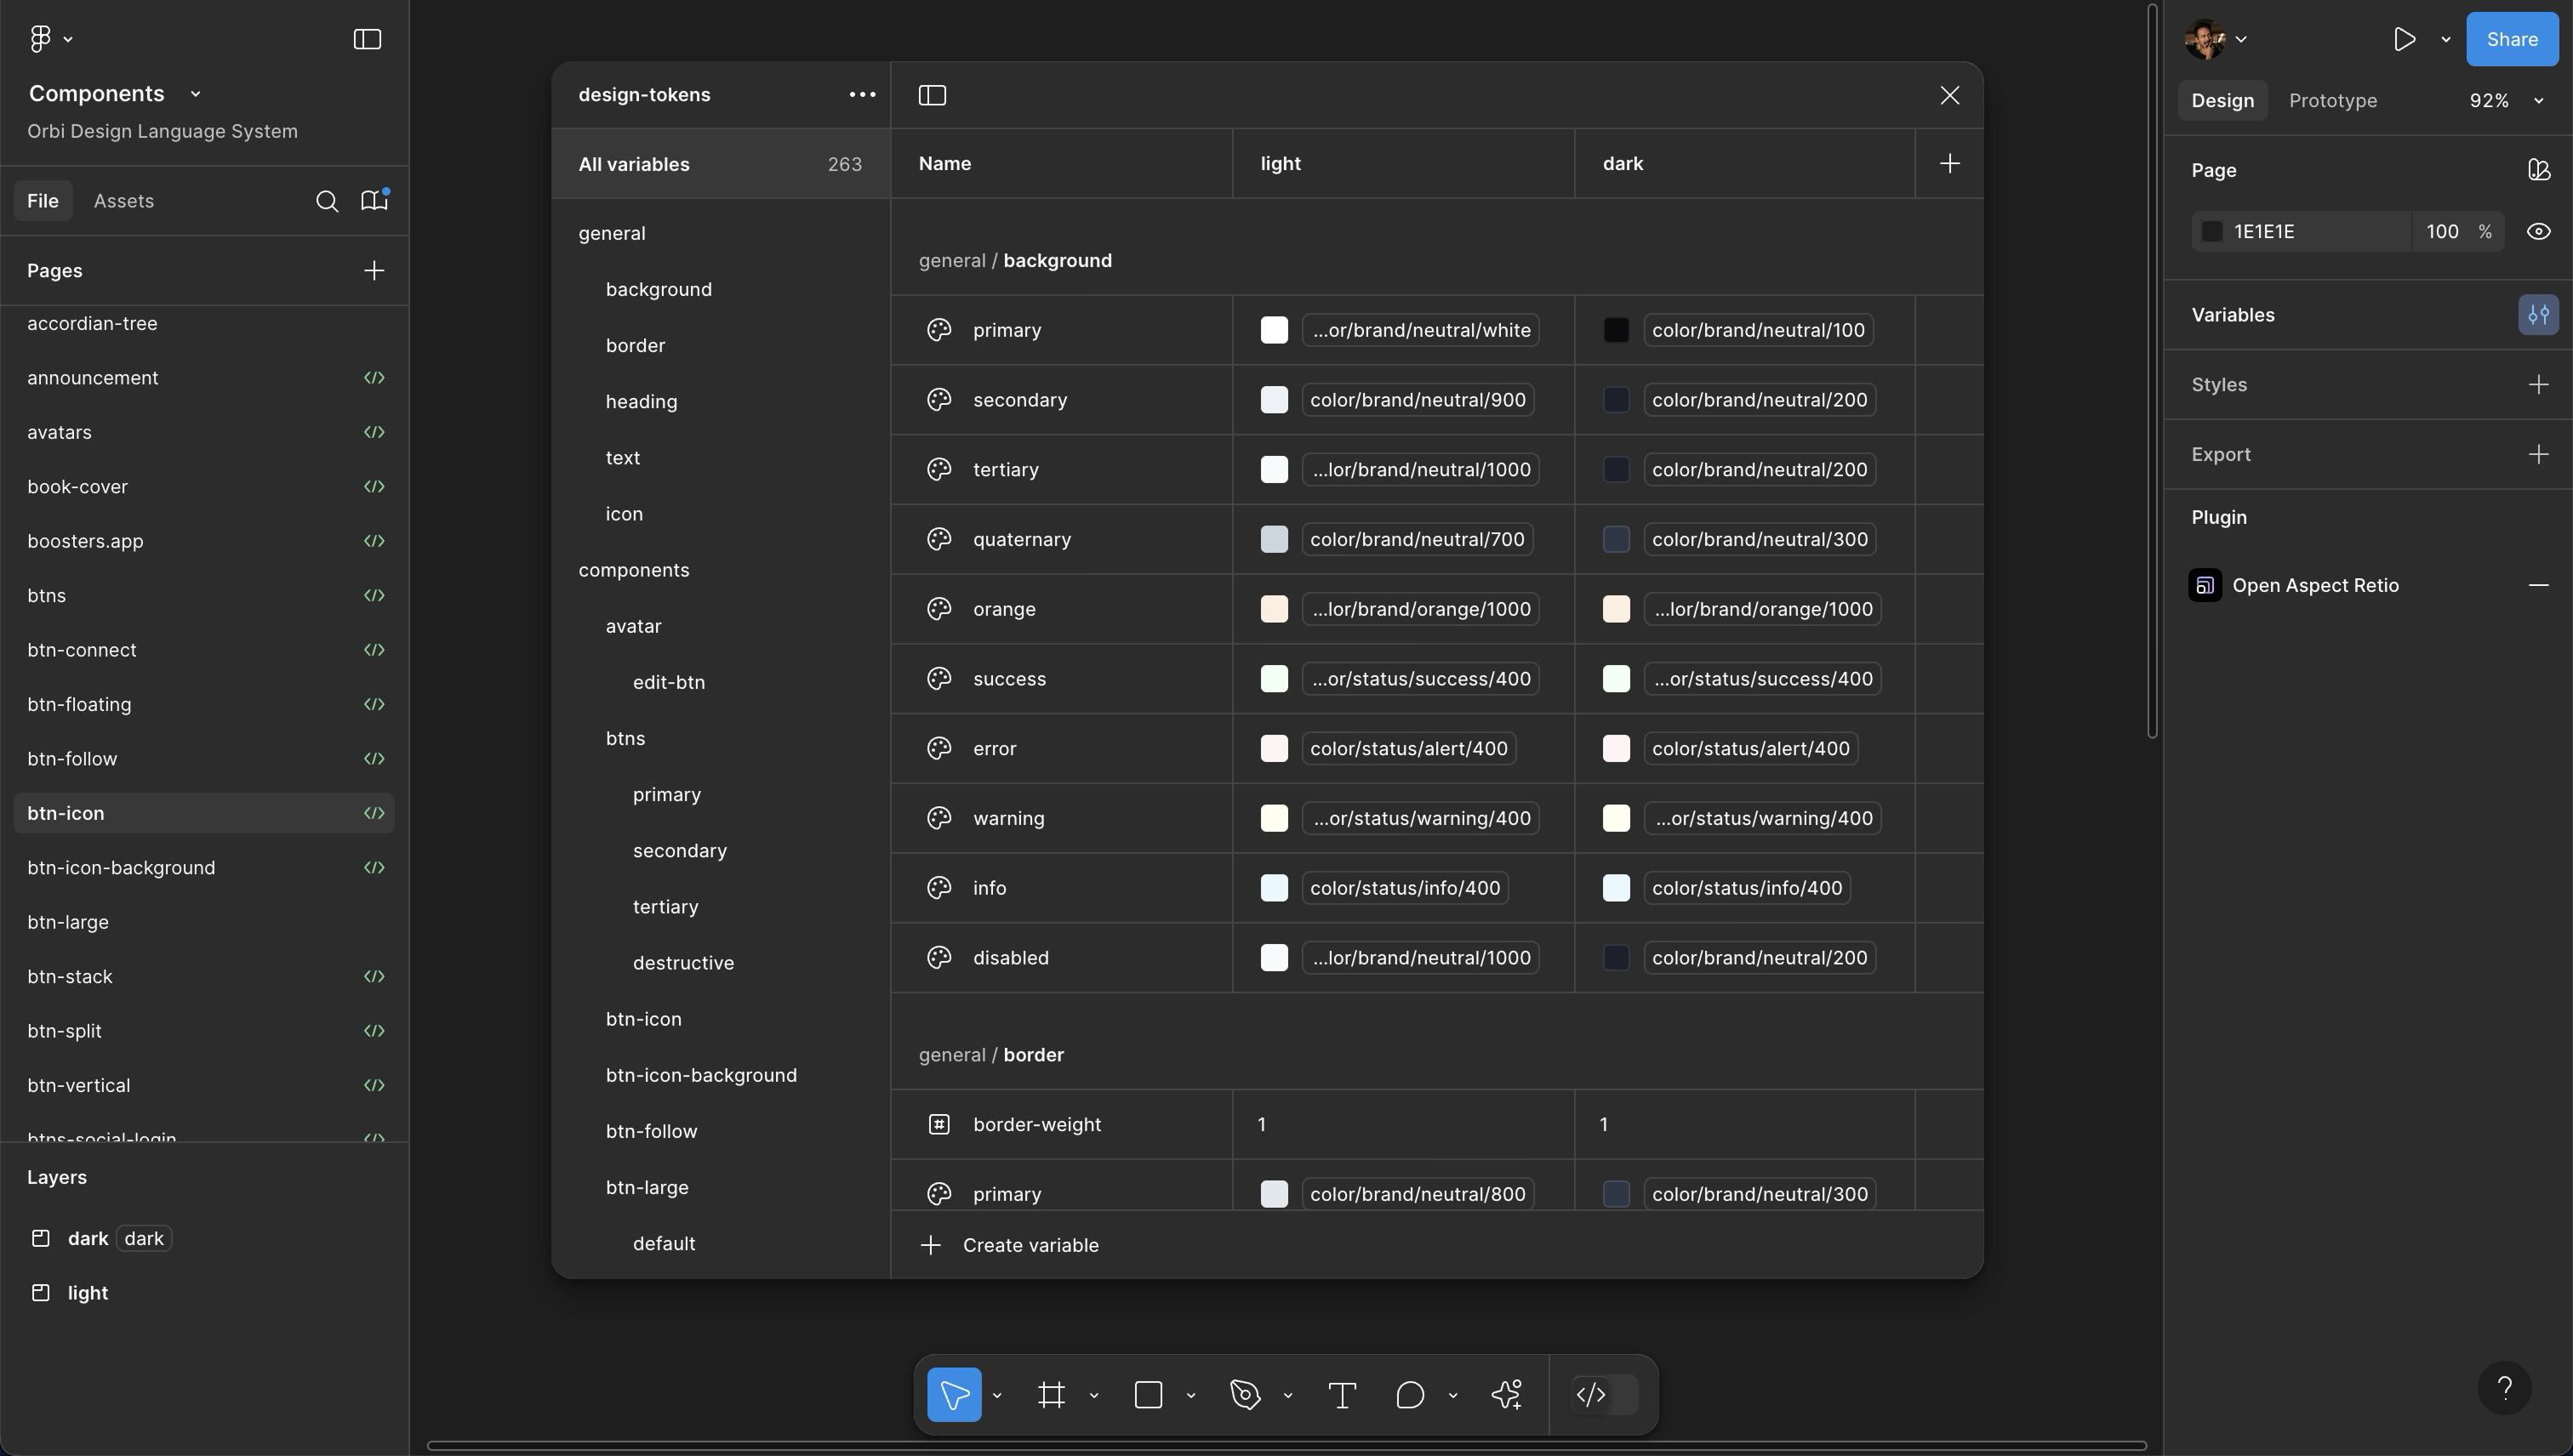Open design-tokens collection options menu

click(862, 95)
